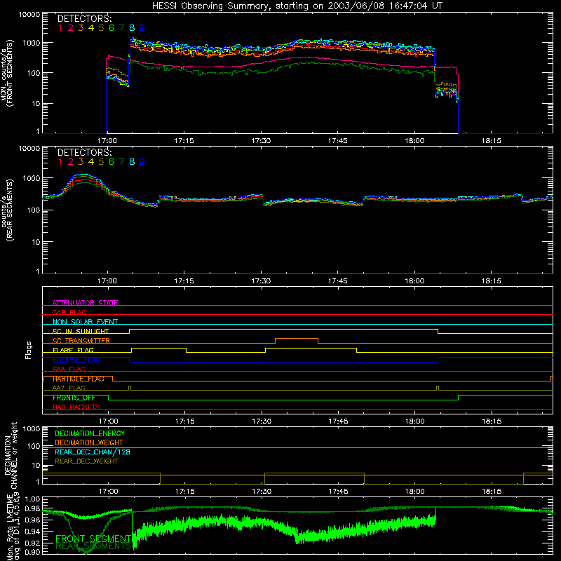Click 17:45 tick label under decimation panel
The width and height of the screenshot is (561, 561).
[x=338, y=492]
